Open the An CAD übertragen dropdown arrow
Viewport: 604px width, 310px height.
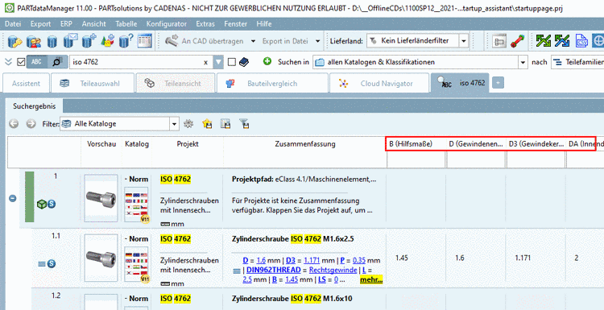coord(253,41)
